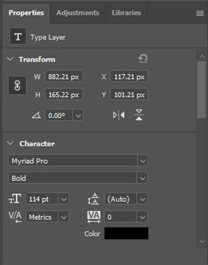Reset transform using the undo arrow icon
The image size is (208, 265).
pyautogui.click(x=143, y=59)
